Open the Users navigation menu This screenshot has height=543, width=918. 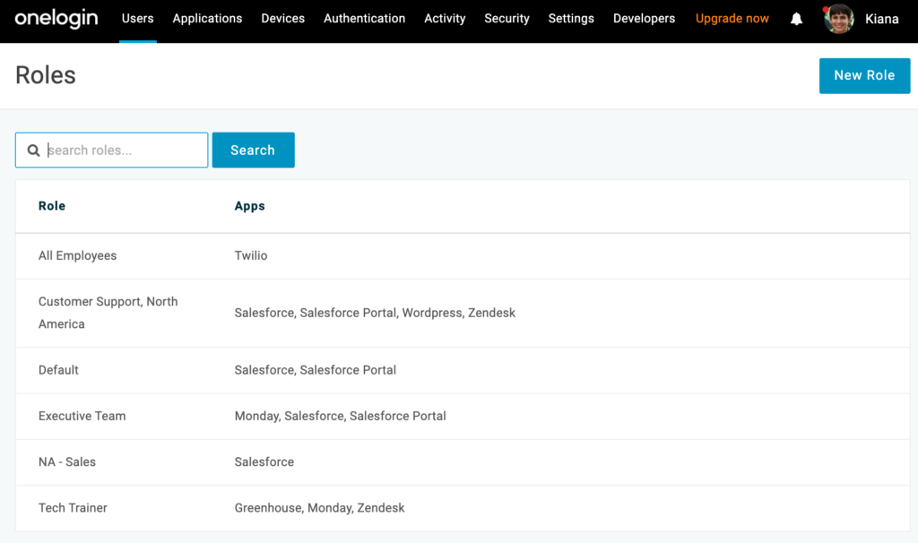pos(137,18)
